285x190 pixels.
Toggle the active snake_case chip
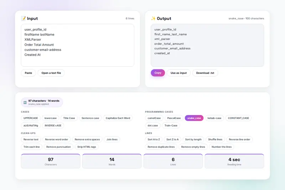(194, 118)
